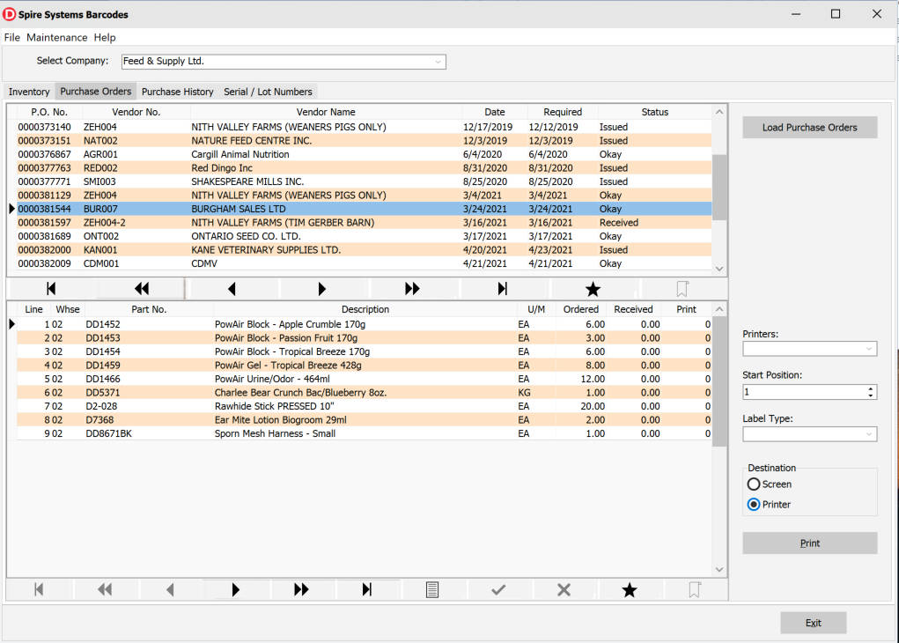Click the purchase orders list scrollbar thumb

(719, 188)
